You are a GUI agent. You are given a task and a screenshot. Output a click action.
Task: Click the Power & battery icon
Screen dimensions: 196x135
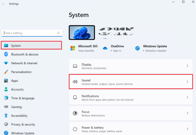[75, 129]
